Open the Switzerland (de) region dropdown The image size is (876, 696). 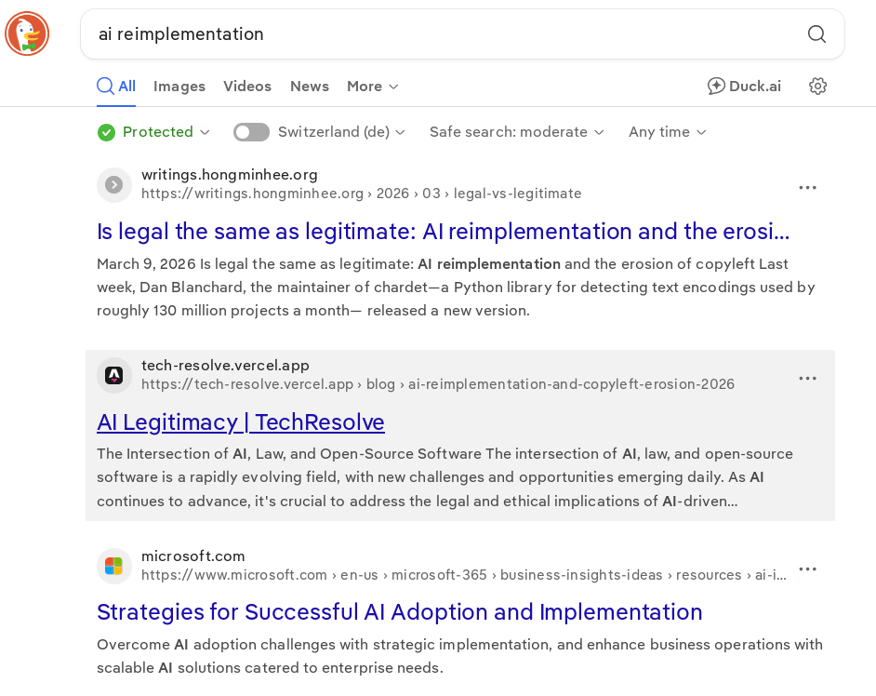point(341,132)
